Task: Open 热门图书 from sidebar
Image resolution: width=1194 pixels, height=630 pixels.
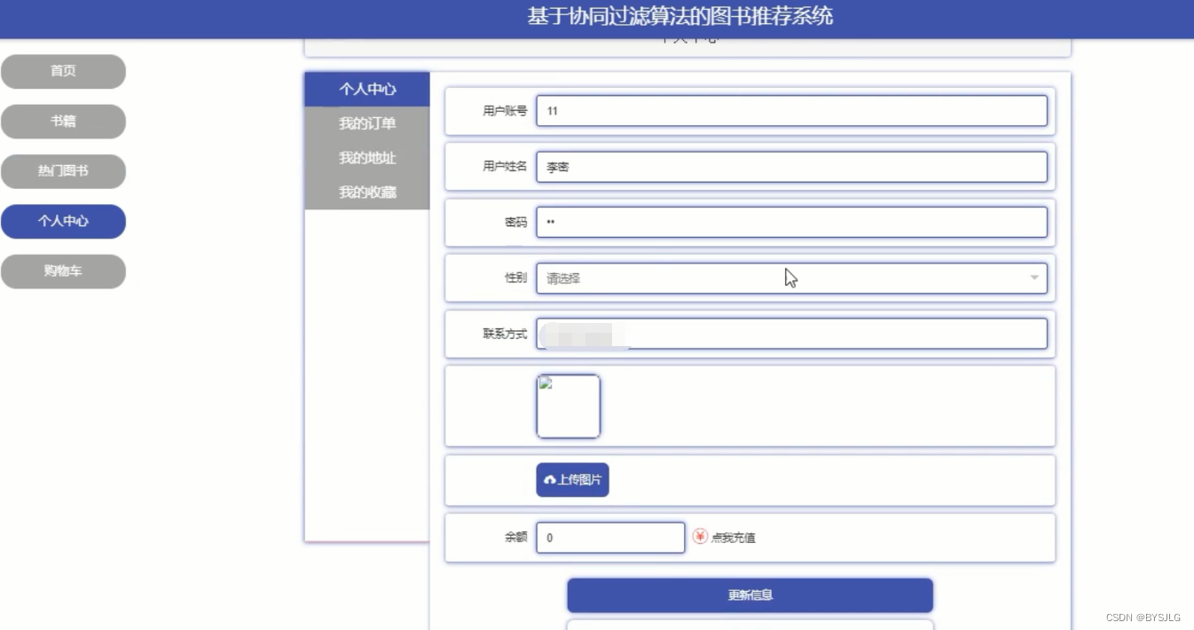Action: point(63,171)
